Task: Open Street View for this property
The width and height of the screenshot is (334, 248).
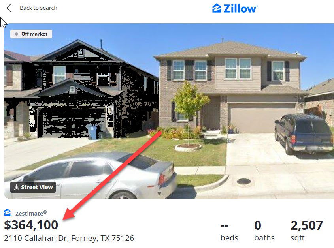Action: click(33, 187)
